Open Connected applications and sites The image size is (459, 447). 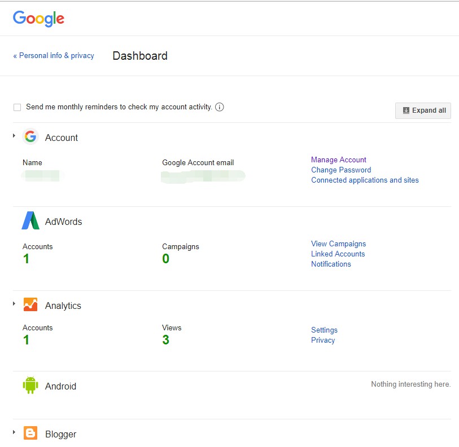[x=365, y=180]
